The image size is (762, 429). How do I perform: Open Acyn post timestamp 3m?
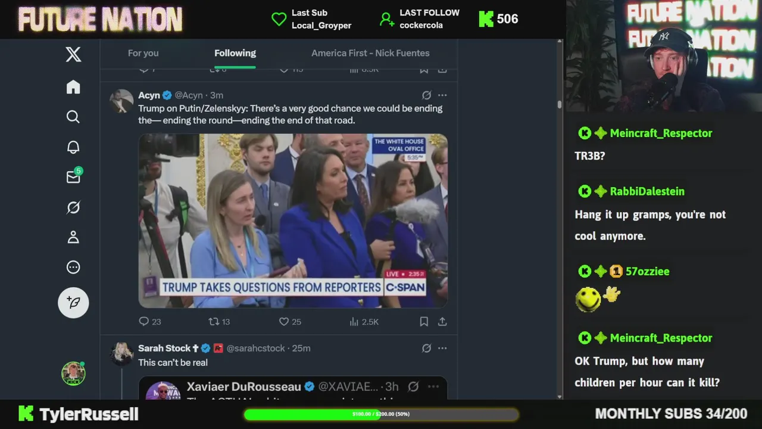click(x=217, y=95)
